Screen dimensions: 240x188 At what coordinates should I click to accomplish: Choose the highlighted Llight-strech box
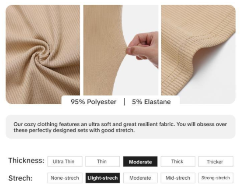103,178
